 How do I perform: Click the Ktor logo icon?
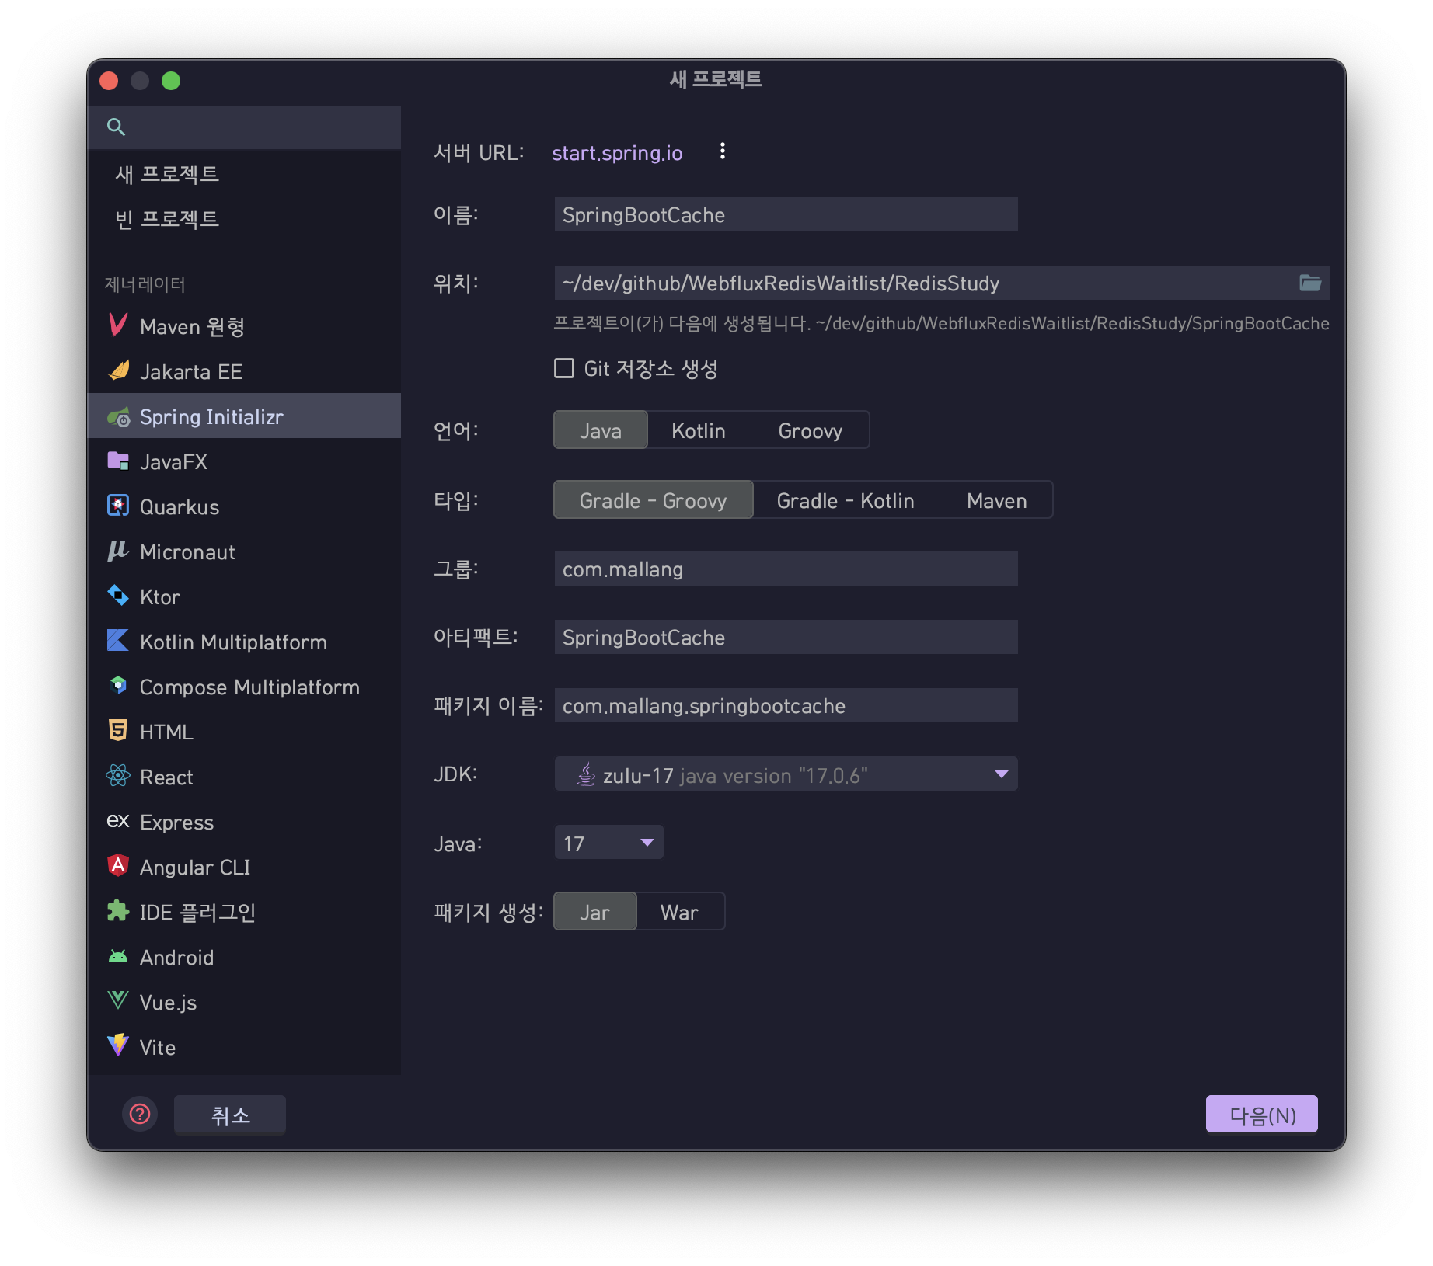click(118, 596)
